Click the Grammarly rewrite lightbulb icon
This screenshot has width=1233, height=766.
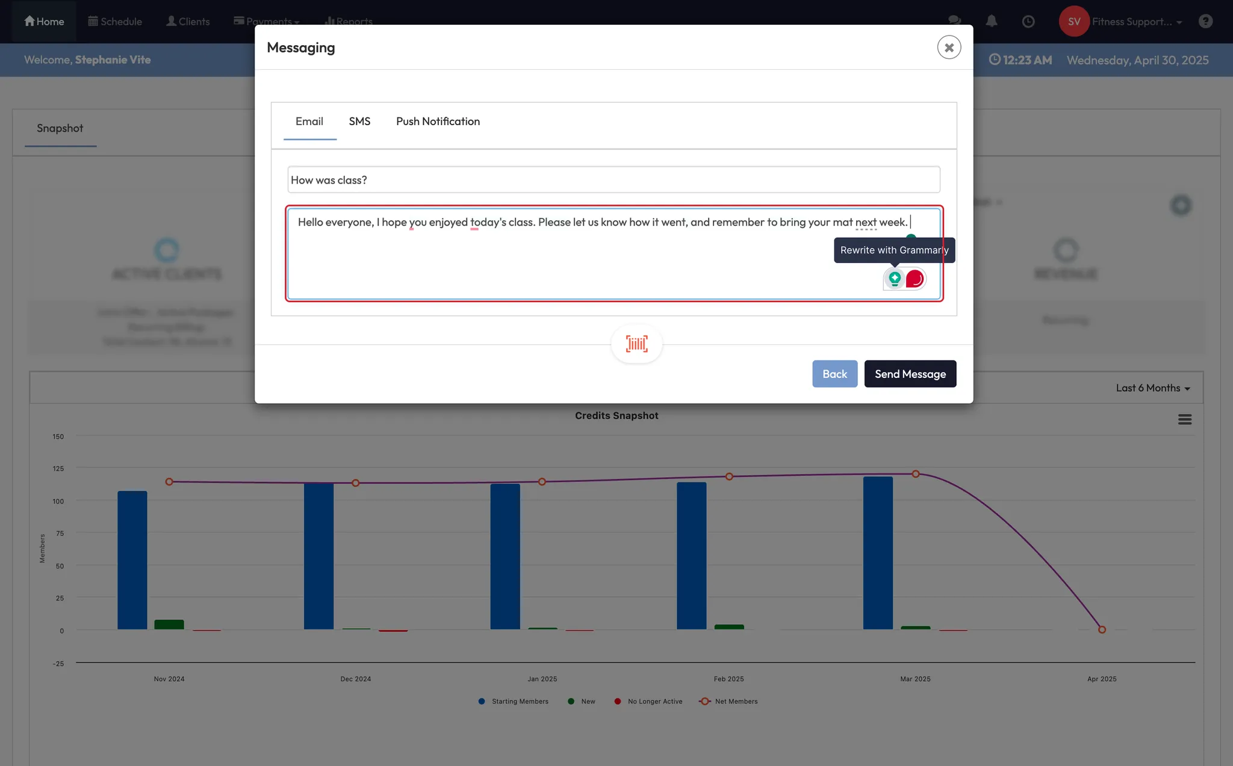pyautogui.click(x=895, y=279)
